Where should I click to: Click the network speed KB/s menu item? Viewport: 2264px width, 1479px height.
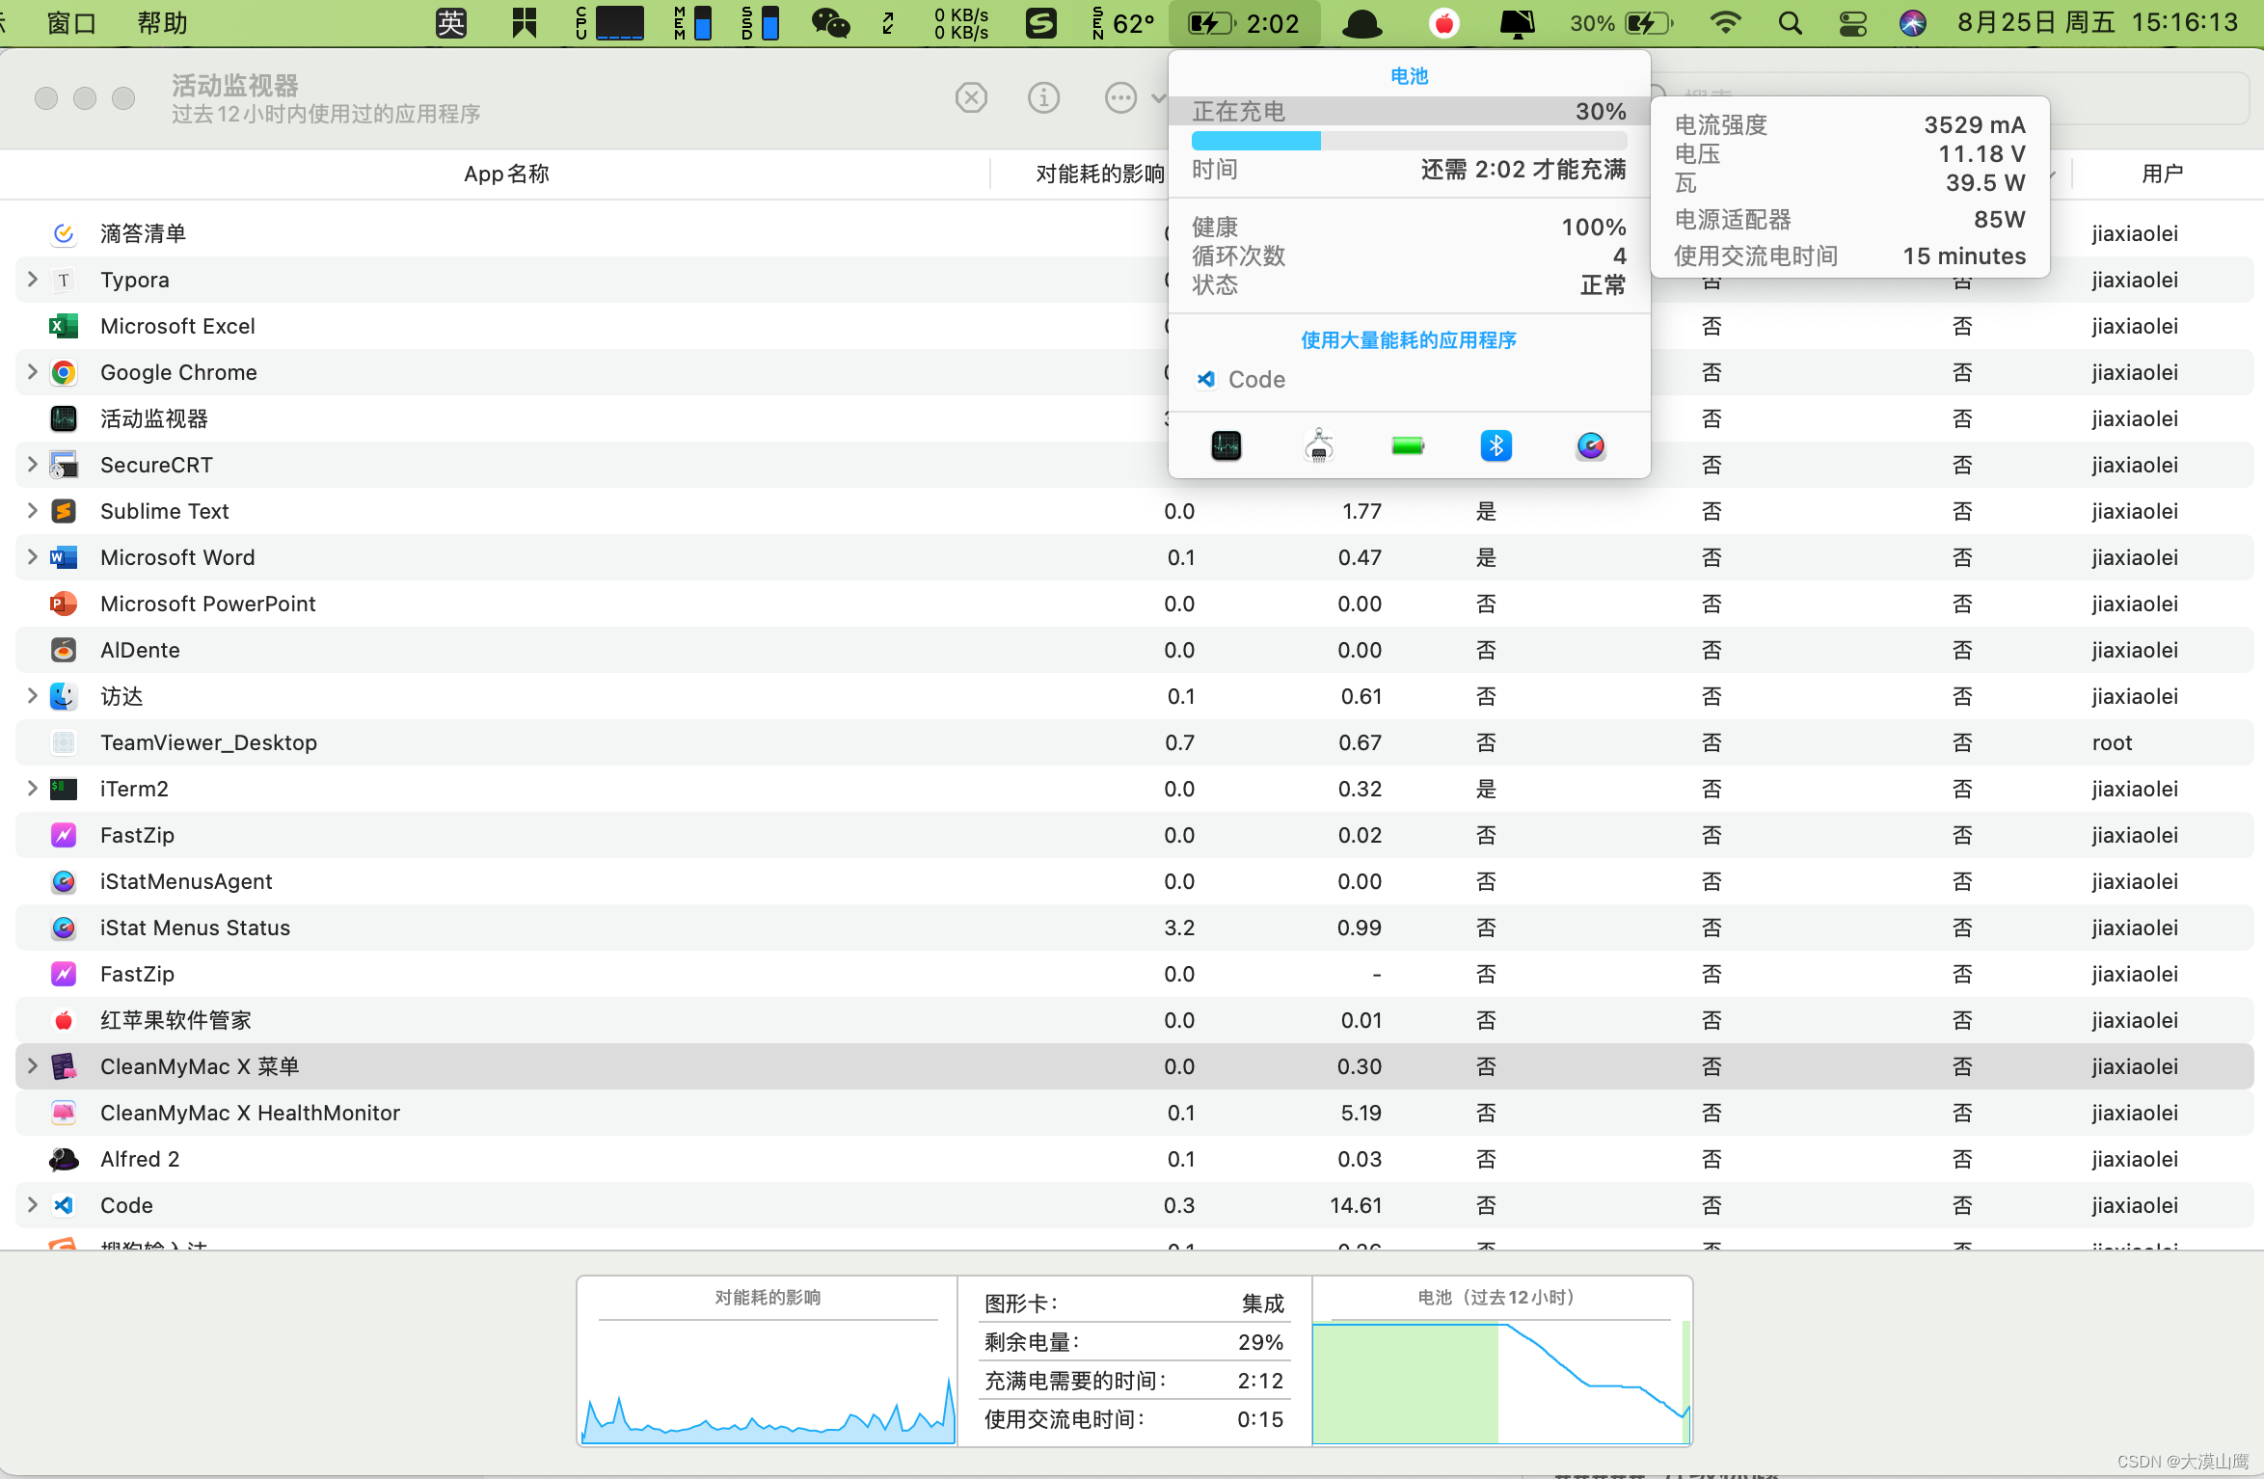[x=961, y=23]
